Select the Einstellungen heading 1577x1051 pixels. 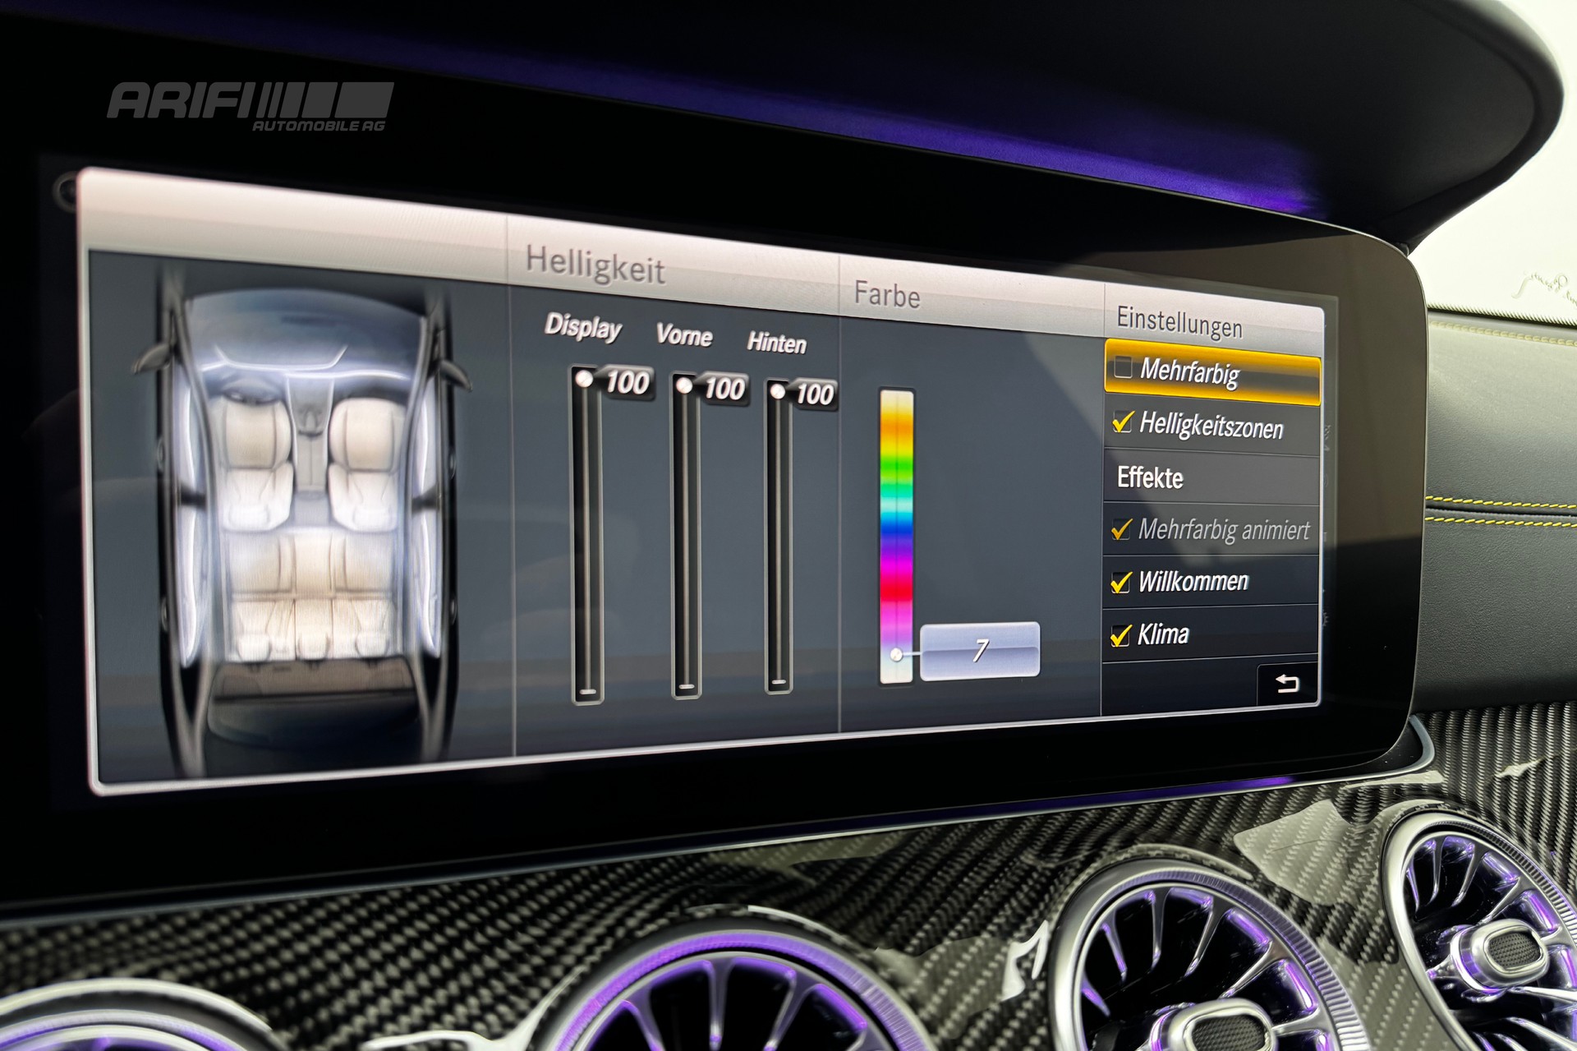point(1179,321)
